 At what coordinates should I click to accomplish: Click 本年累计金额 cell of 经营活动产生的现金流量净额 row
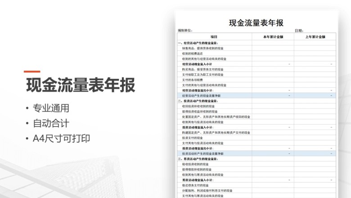273,95
